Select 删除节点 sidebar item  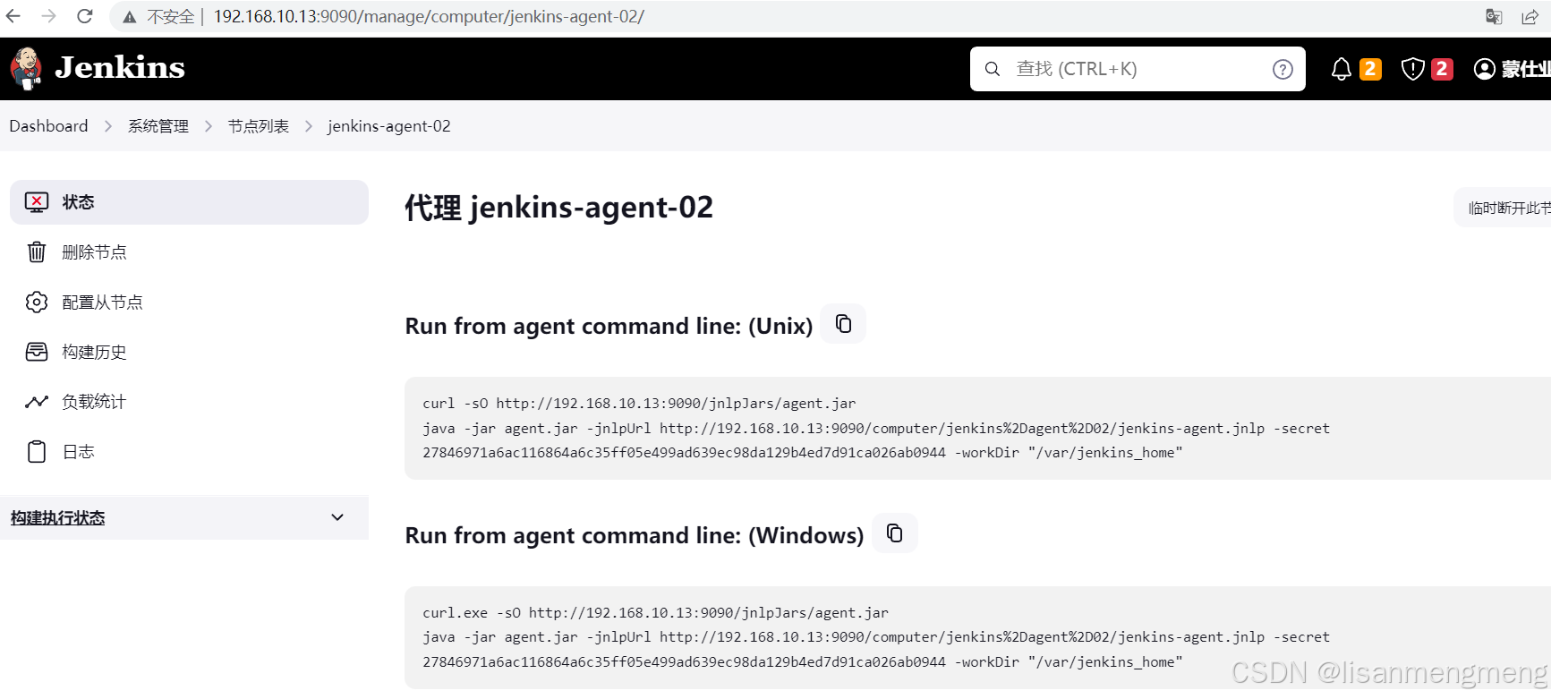point(189,252)
